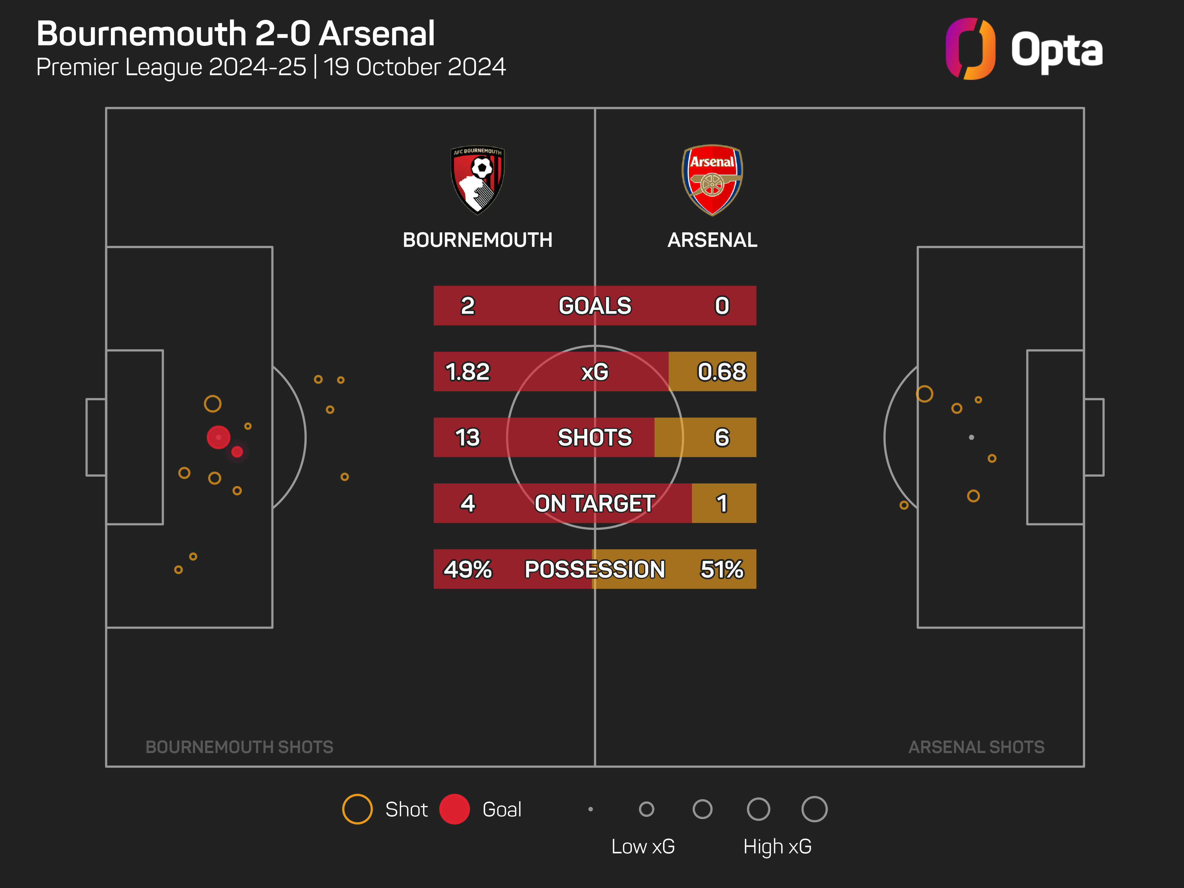
Task: Click the GOALS stat bar label
Action: tap(595, 306)
